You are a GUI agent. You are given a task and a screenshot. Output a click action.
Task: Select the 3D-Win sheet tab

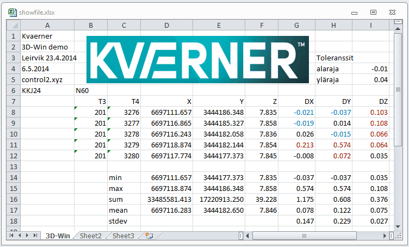coord(57,236)
